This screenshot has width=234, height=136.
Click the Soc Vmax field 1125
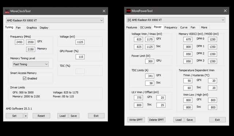(x=150, y=47)
